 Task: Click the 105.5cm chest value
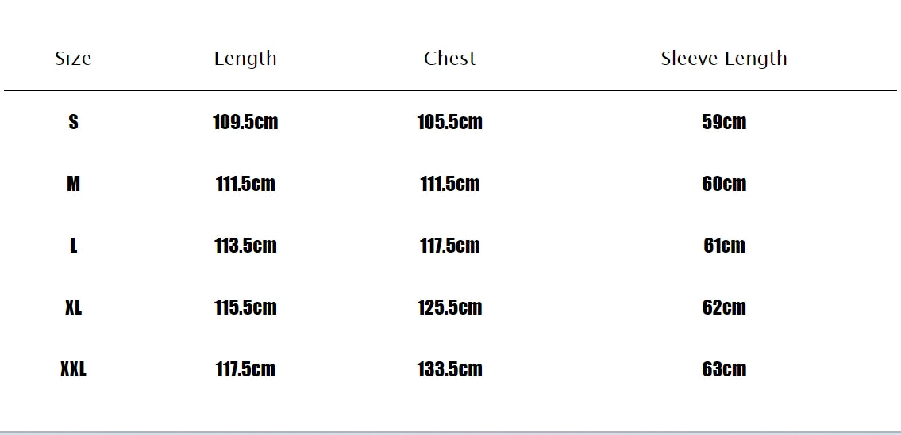450,122
